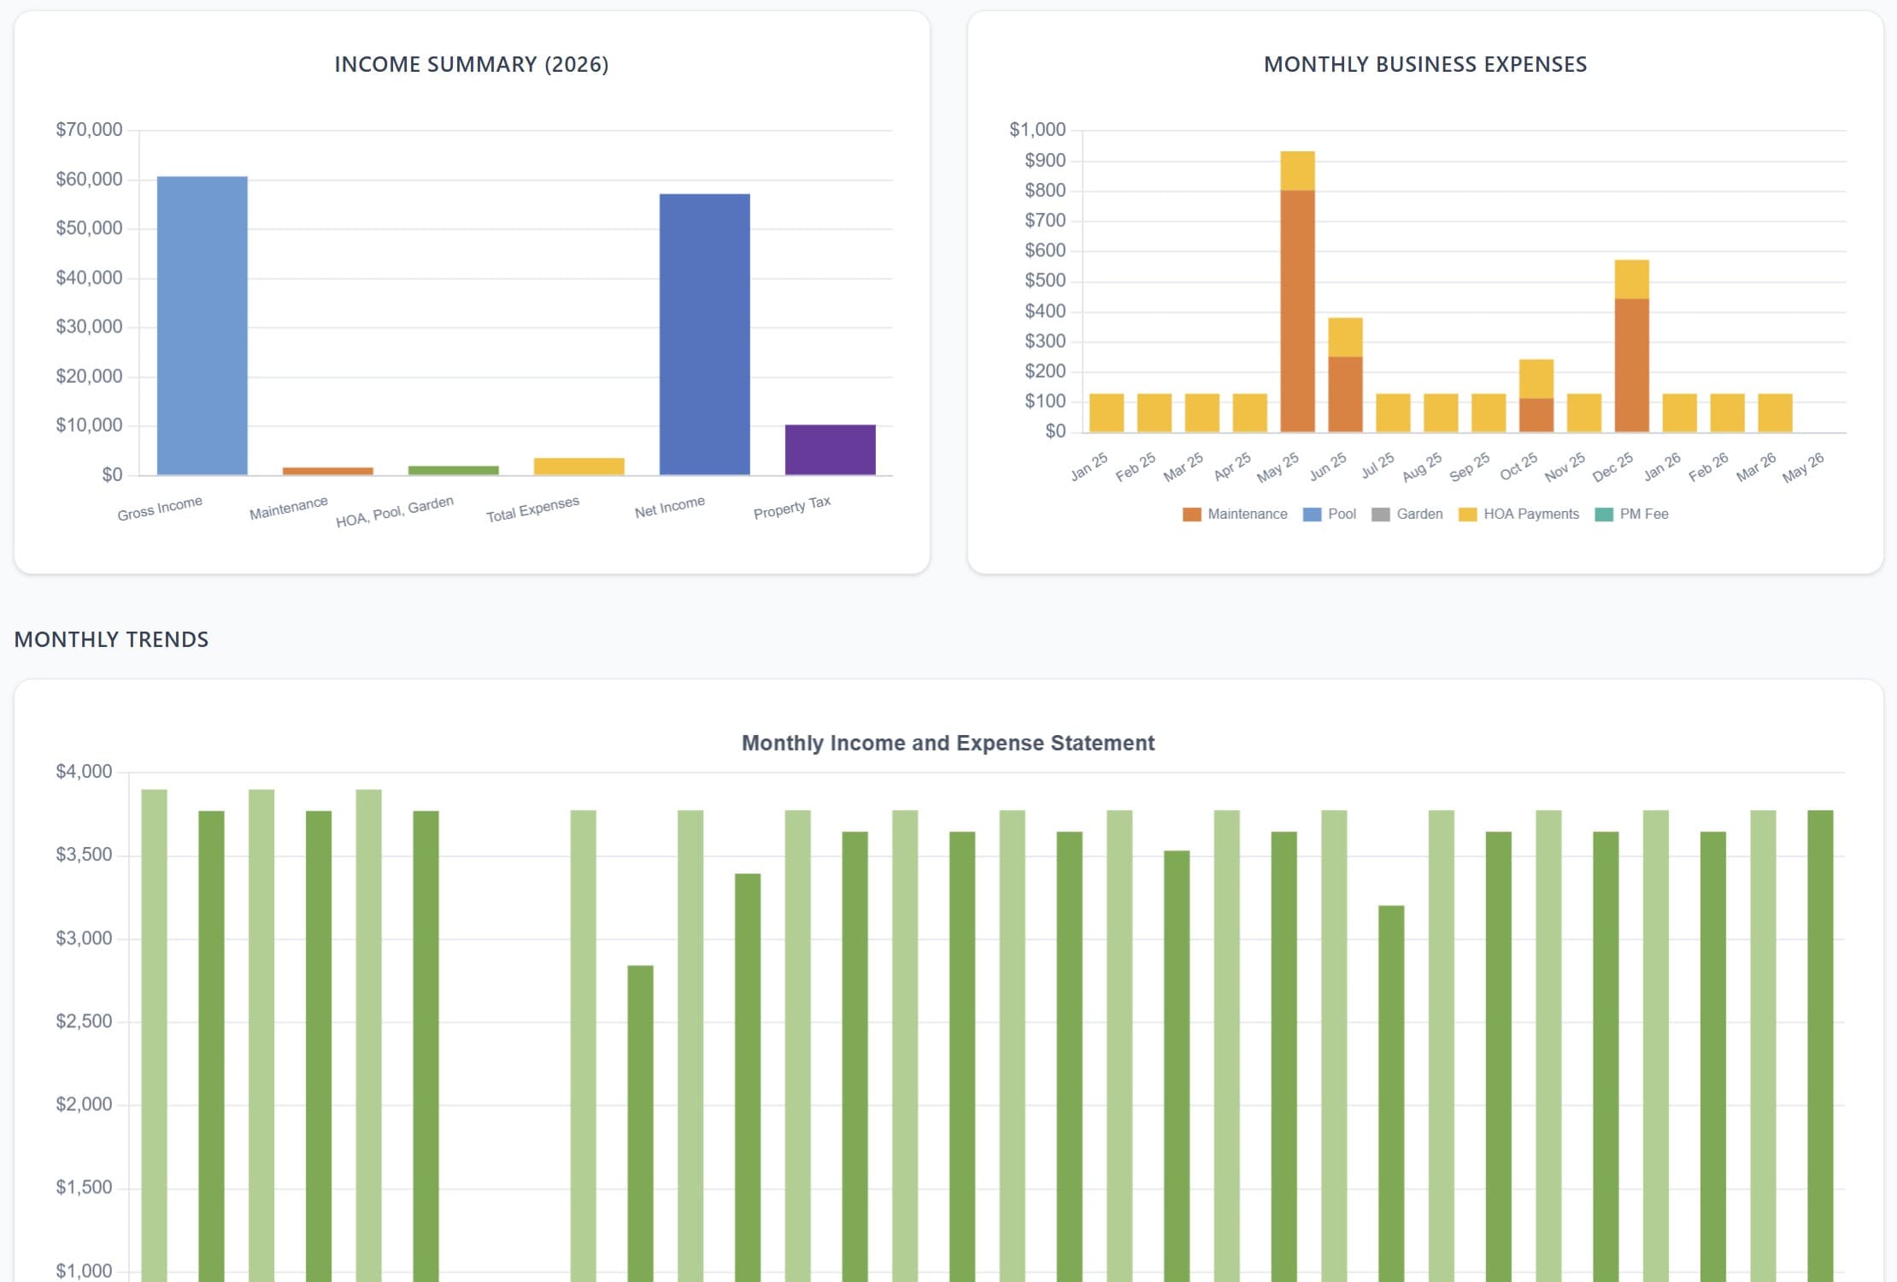The width and height of the screenshot is (1897, 1282).
Task: Select the Gross Income bar
Action: tap(203, 325)
